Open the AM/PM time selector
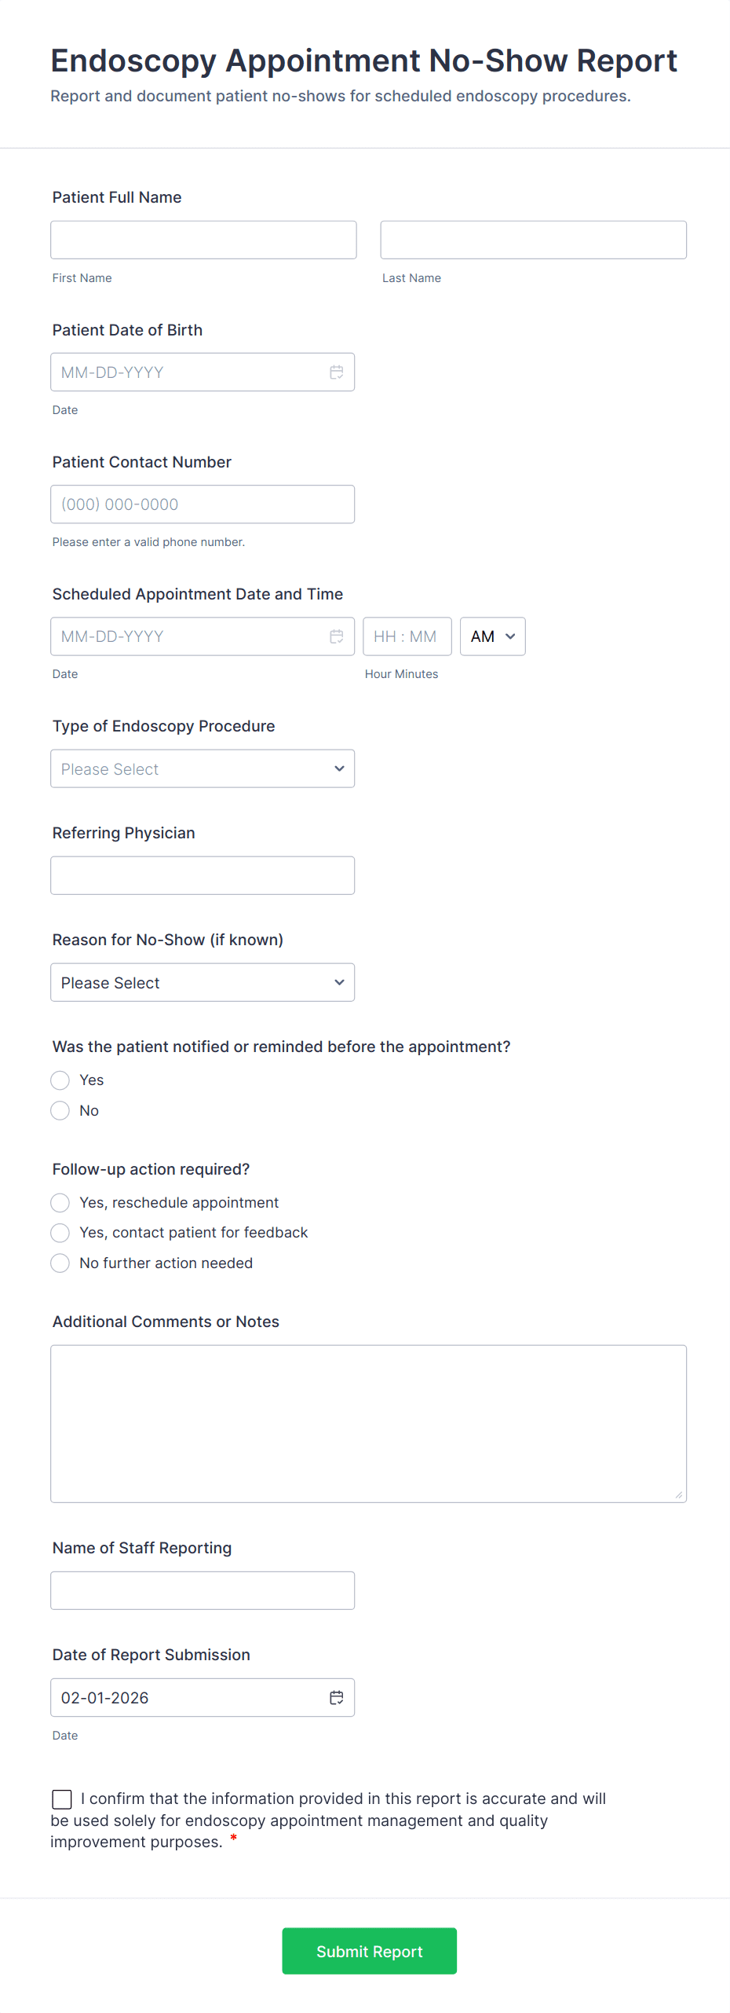The height and width of the screenshot is (2013, 730). point(492,636)
